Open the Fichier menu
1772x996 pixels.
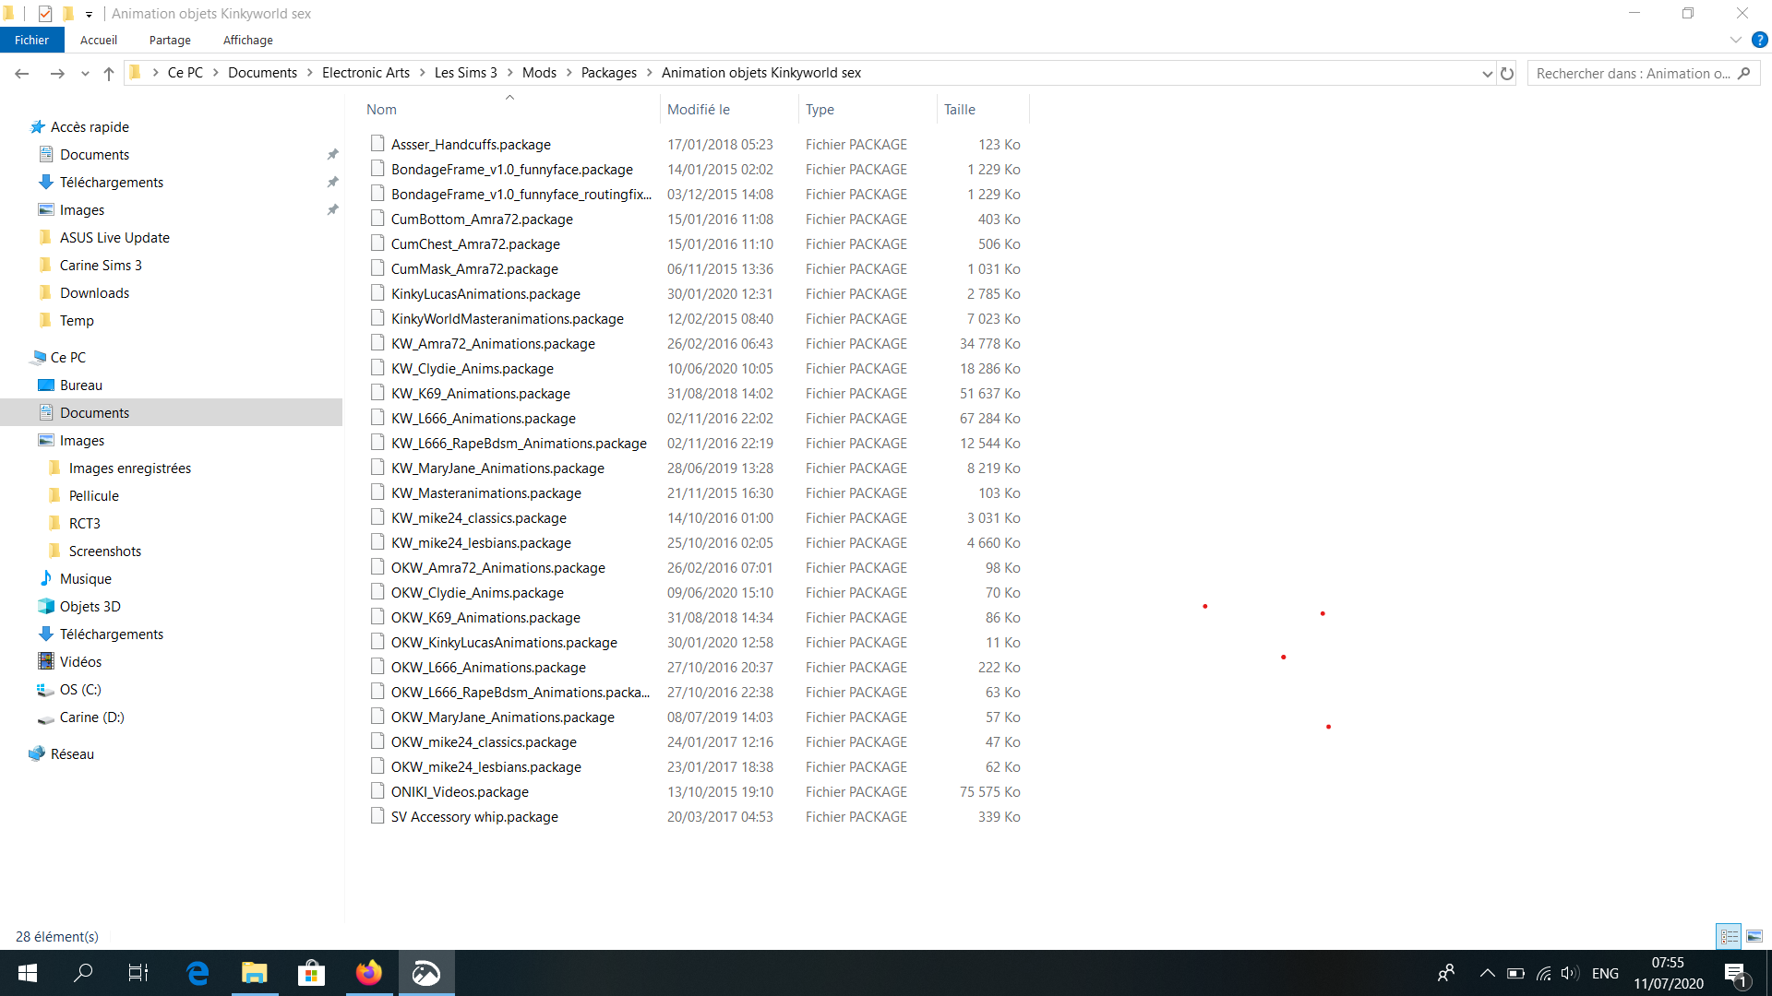pyautogui.click(x=31, y=40)
